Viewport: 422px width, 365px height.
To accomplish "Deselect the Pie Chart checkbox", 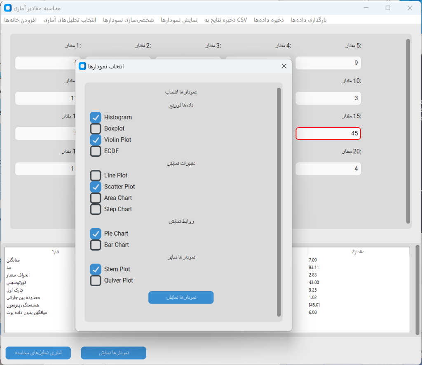I will coord(96,234).
